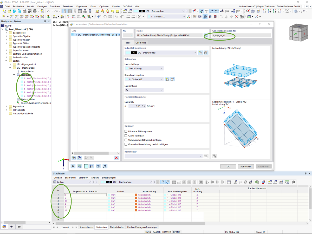
Task: Click the color swatch icon in dialog footer
Action: click(86, 166)
